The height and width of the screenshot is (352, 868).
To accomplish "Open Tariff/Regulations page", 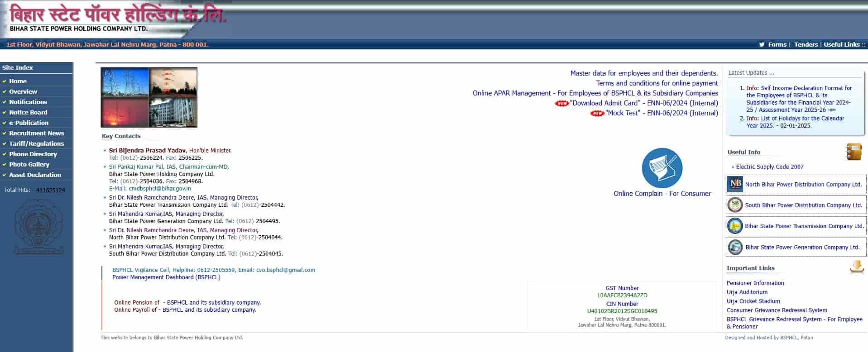I will click(37, 143).
